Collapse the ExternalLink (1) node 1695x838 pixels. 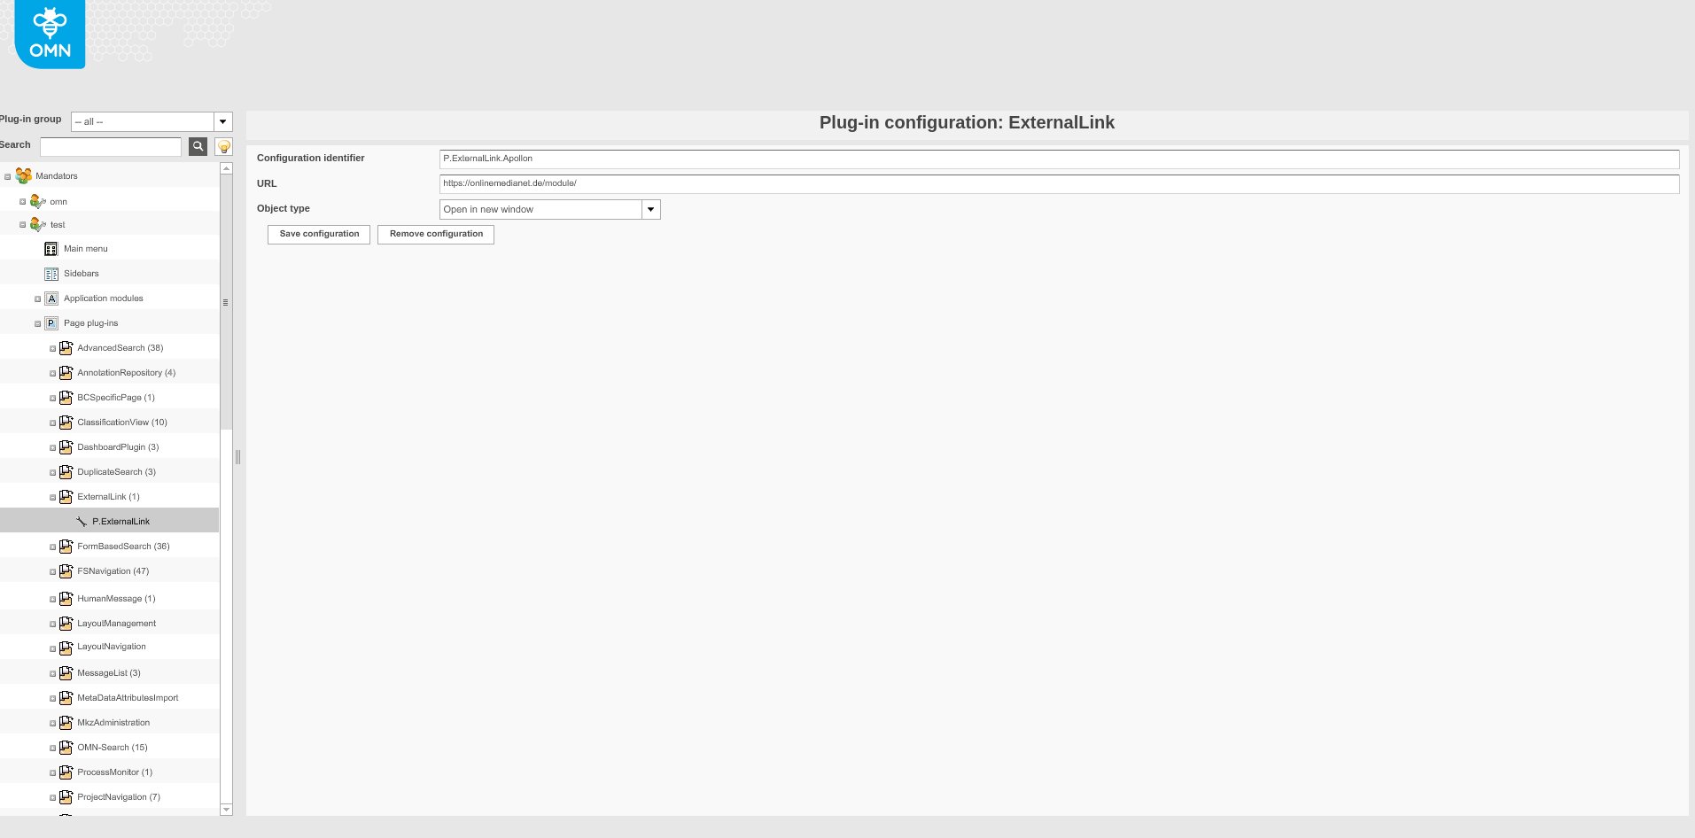[52, 498]
